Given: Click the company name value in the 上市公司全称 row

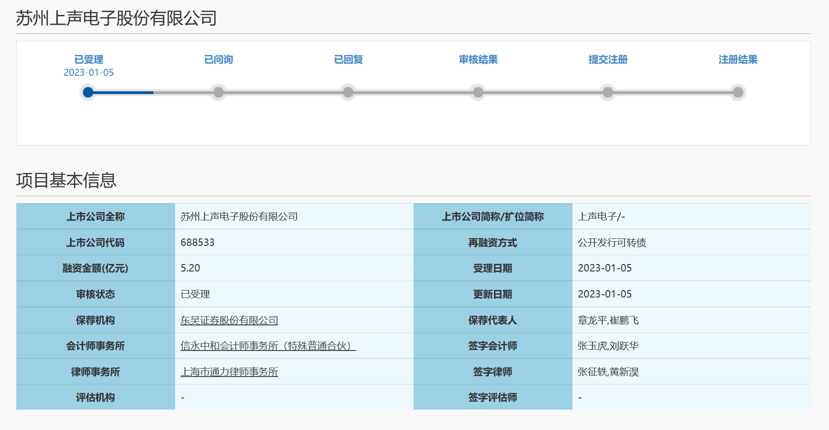Looking at the screenshot, I should tap(239, 217).
